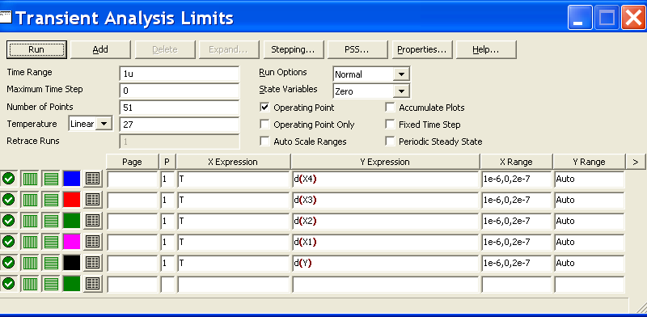Click the Y Expression column header
Image resolution: width=647 pixels, height=317 pixels.
tap(386, 162)
